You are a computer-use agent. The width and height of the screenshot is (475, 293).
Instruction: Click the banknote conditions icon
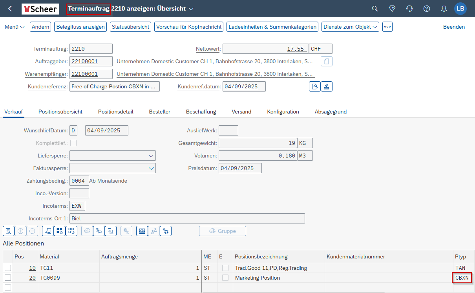click(x=142, y=231)
